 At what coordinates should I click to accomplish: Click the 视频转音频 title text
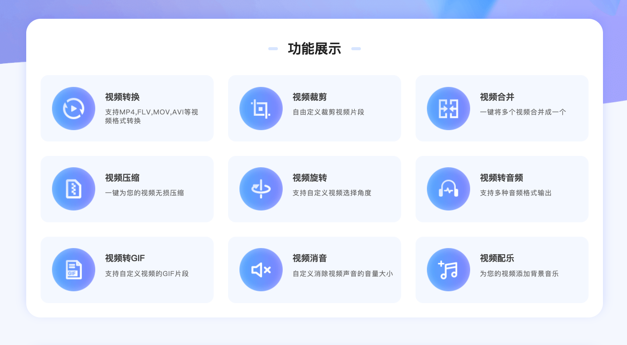(x=501, y=178)
